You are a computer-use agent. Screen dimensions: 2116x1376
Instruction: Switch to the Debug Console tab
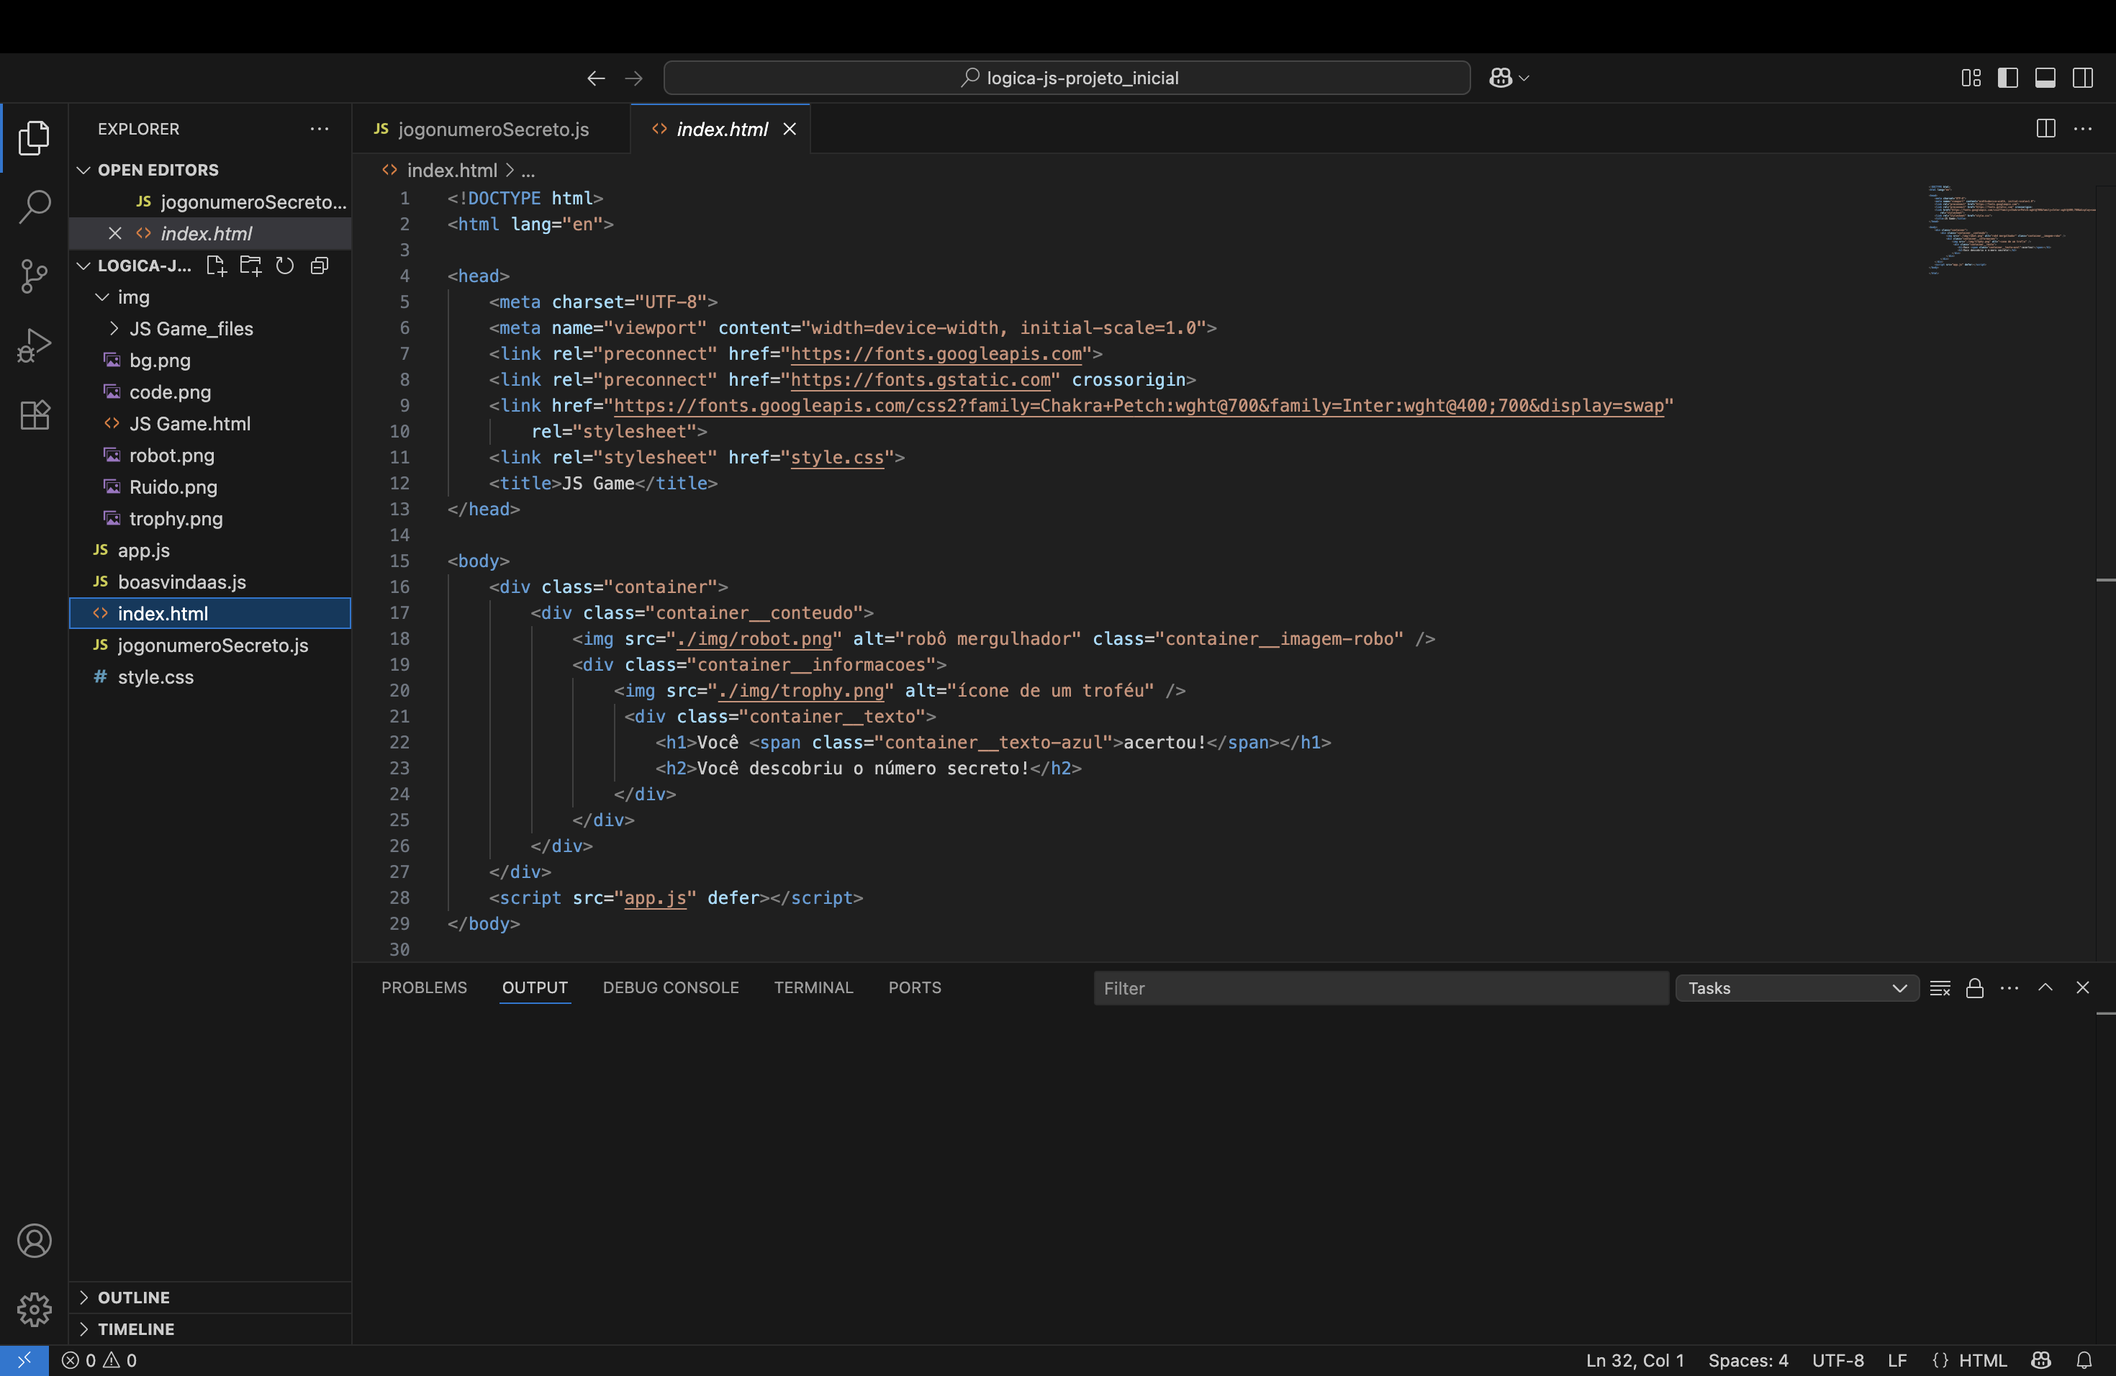tap(670, 987)
